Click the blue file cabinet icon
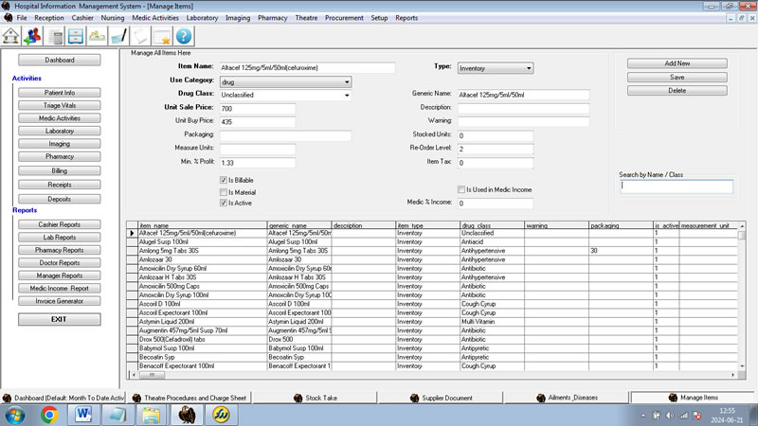 click(76, 36)
